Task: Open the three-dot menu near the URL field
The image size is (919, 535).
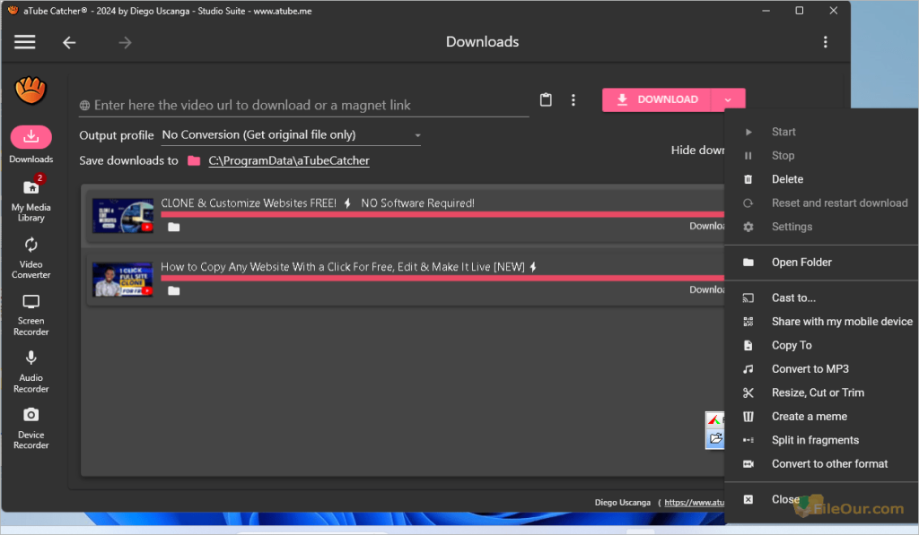Action: tap(573, 99)
